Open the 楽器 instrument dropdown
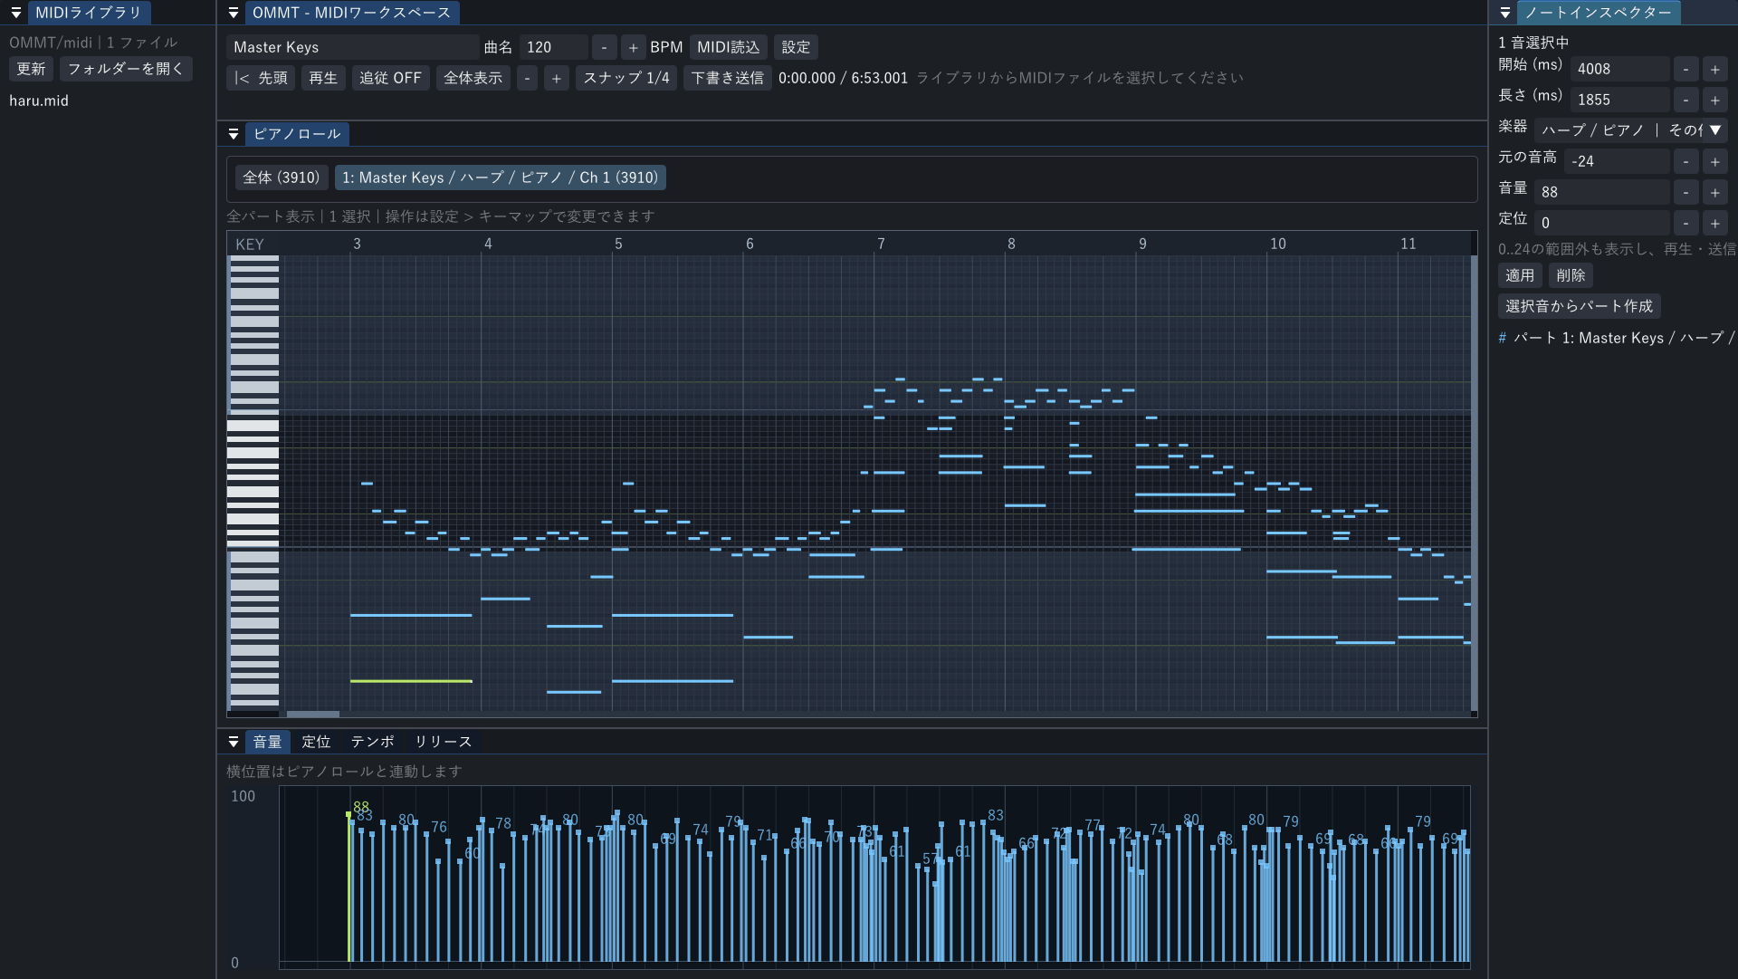Screen dimensions: 1738x979 pos(1630,130)
